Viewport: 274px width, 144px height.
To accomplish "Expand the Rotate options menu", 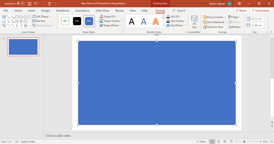I will [x=235, y=27].
